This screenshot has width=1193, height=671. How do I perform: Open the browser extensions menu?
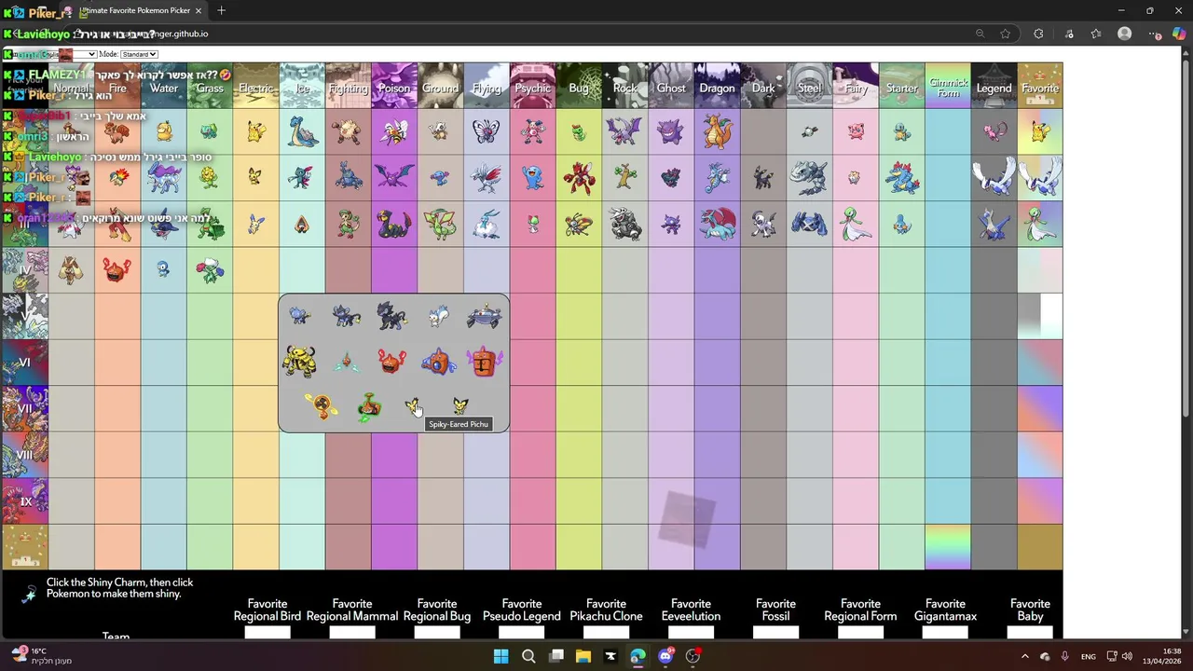point(1038,34)
